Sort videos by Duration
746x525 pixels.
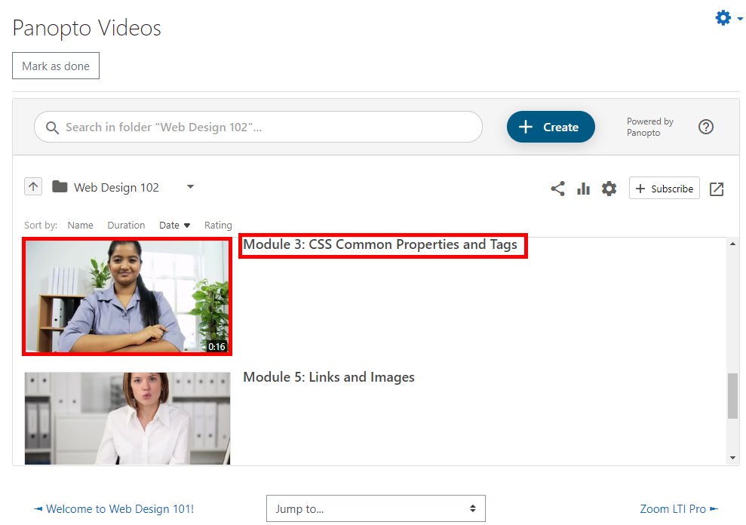click(126, 225)
